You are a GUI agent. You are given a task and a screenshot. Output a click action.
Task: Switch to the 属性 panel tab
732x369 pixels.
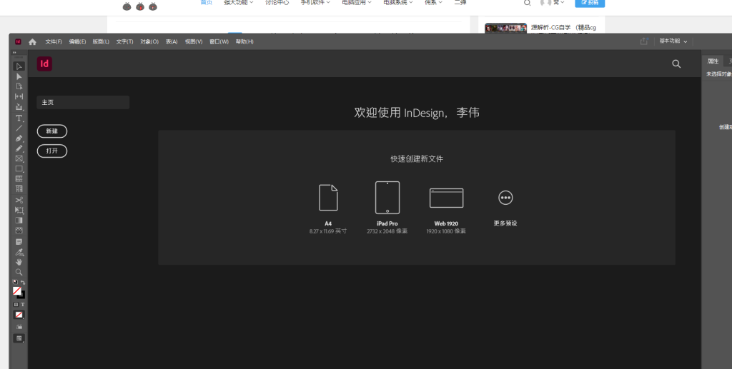point(713,61)
